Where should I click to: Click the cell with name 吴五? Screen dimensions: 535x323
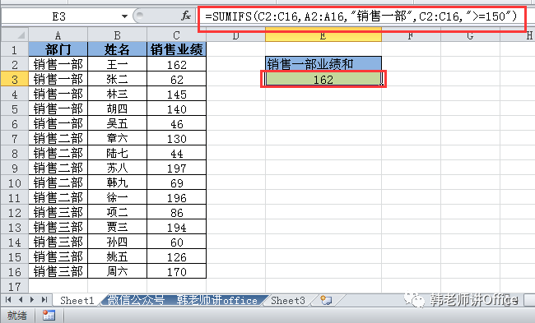(x=117, y=123)
